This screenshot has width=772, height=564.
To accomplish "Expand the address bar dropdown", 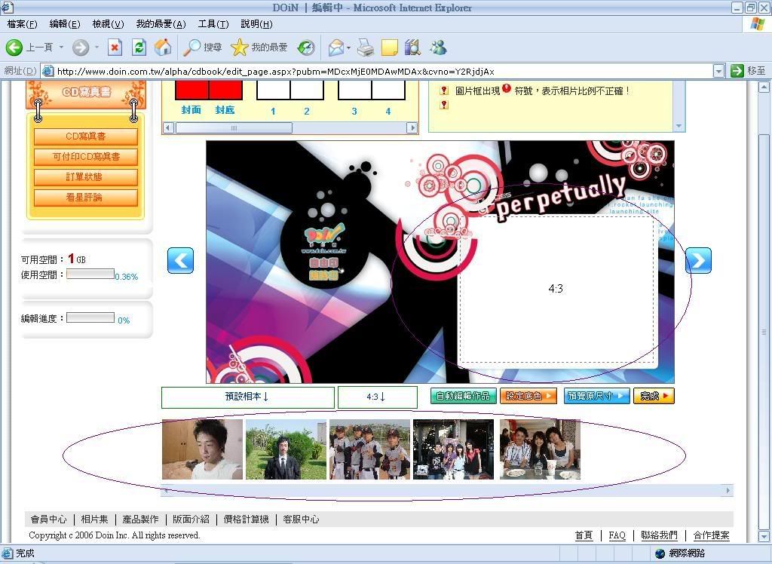I will pos(718,71).
